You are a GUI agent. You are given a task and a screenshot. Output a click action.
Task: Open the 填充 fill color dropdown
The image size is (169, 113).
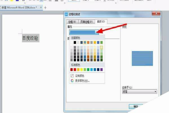(x=84, y=32)
